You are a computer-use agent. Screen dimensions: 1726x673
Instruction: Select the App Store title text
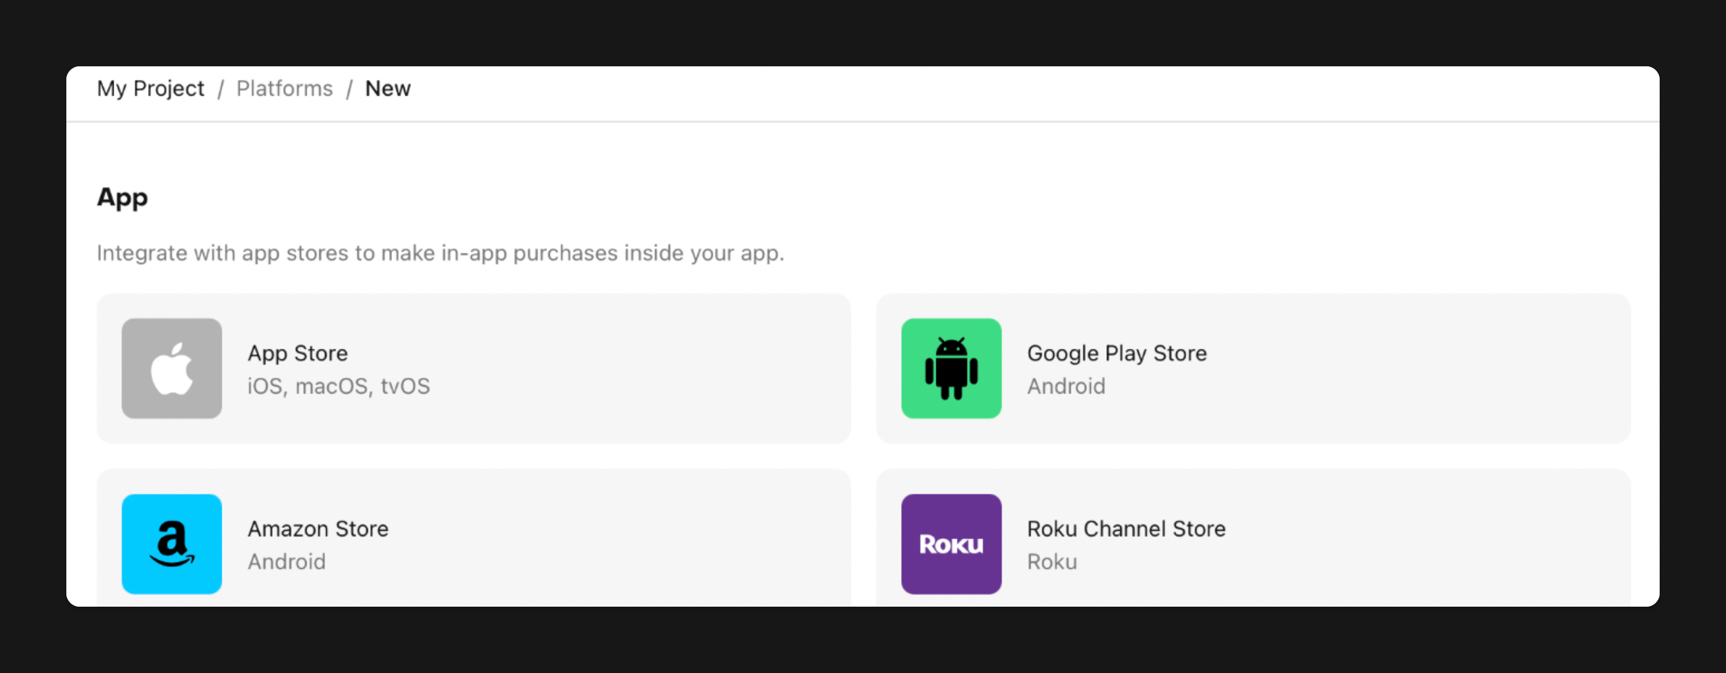(x=297, y=353)
